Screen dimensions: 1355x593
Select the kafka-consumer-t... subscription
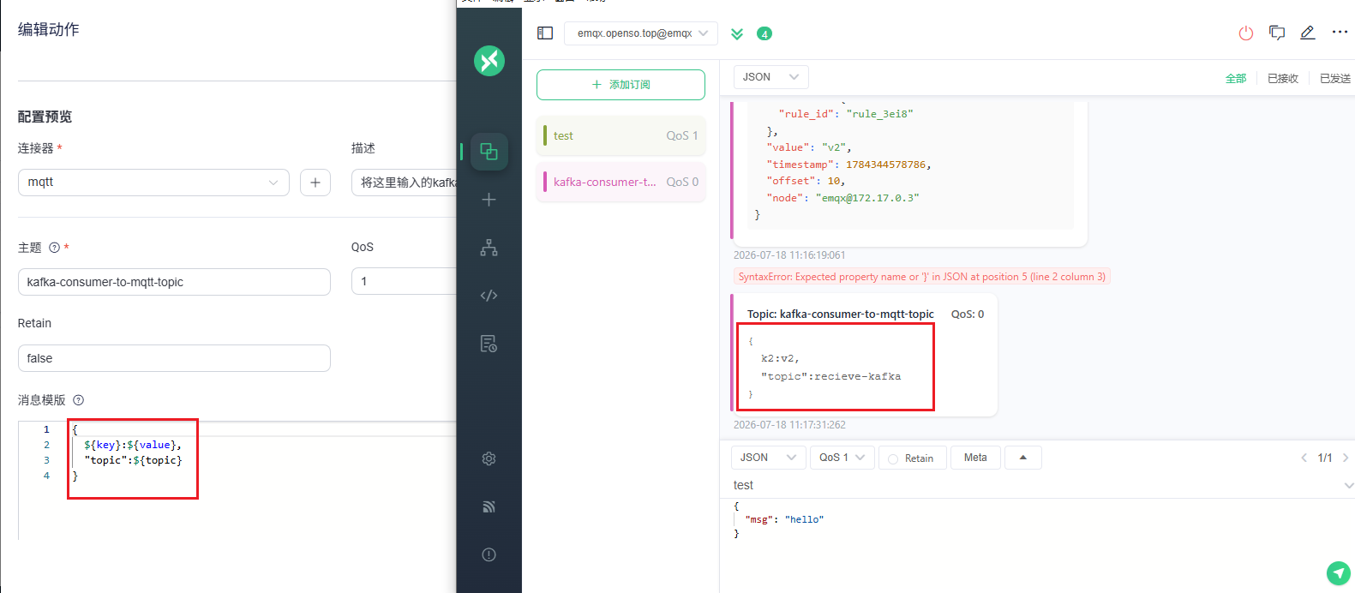621,182
